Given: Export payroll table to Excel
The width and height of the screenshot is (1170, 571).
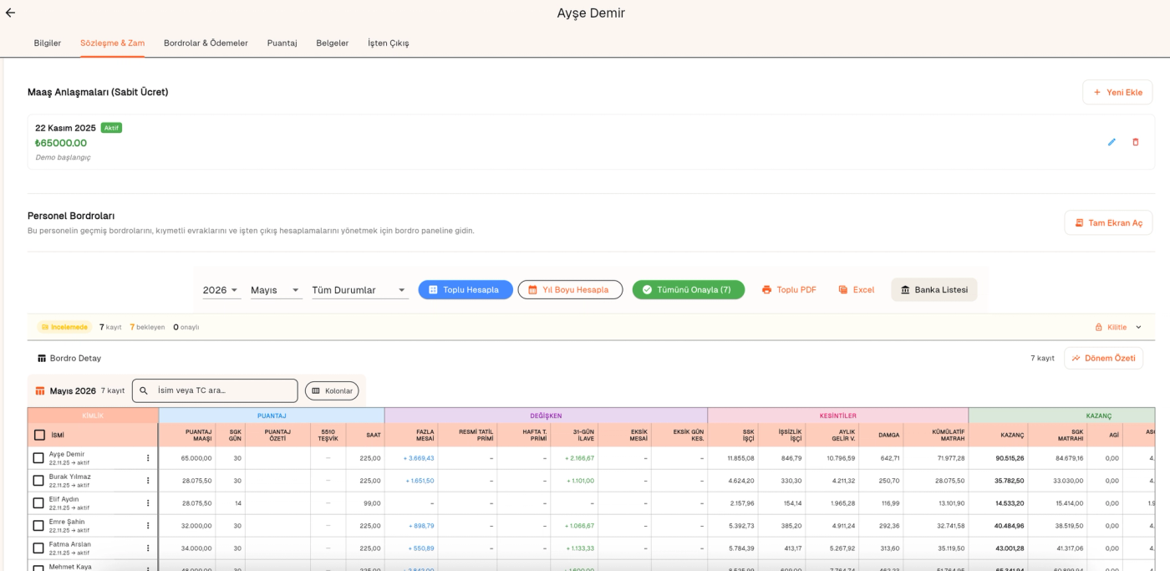Looking at the screenshot, I should coord(857,290).
